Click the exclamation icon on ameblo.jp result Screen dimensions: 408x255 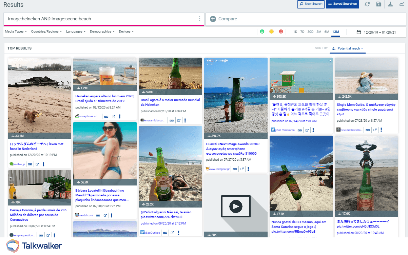44,164
